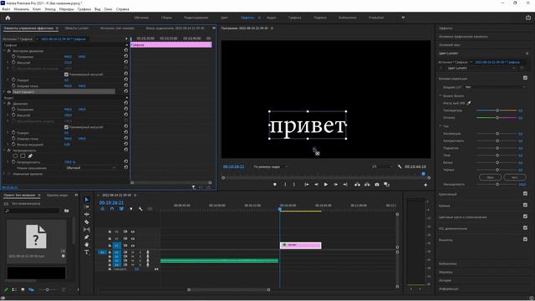535x301 pixels.
Task: Create rectangle mask under Opacity
Action: click(x=23, y=156)
